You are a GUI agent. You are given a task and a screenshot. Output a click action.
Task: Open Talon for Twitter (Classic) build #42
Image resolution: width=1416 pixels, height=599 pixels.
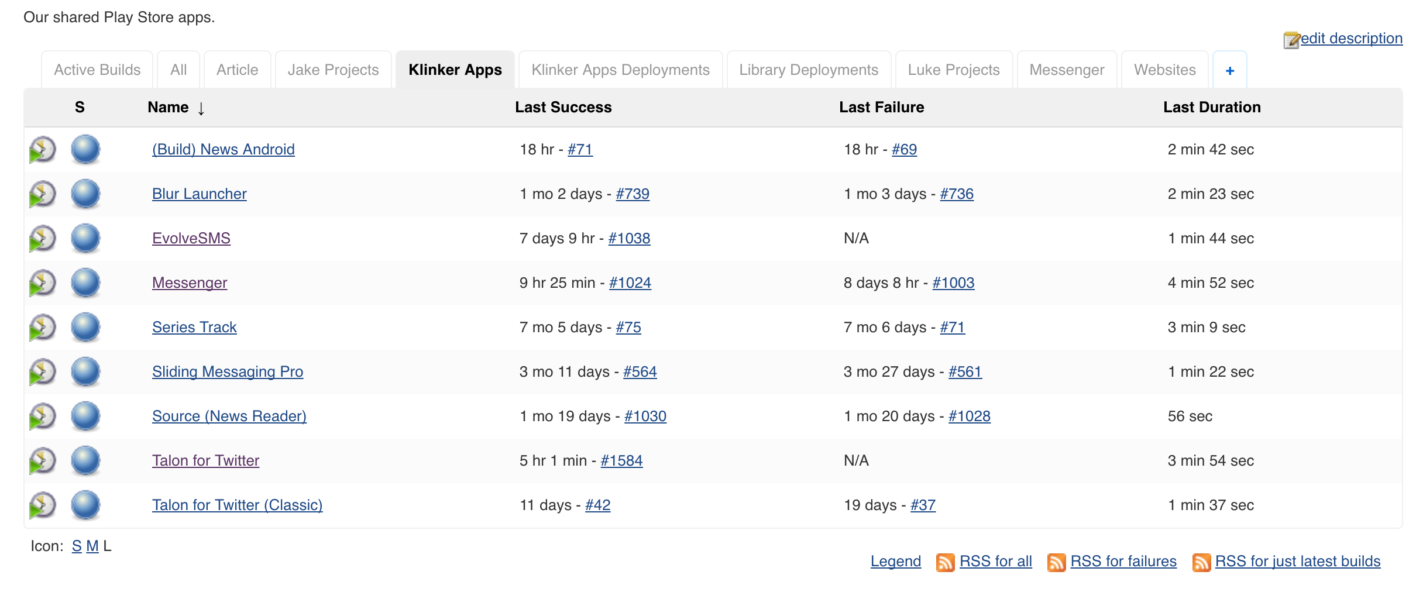click(598, 505)
